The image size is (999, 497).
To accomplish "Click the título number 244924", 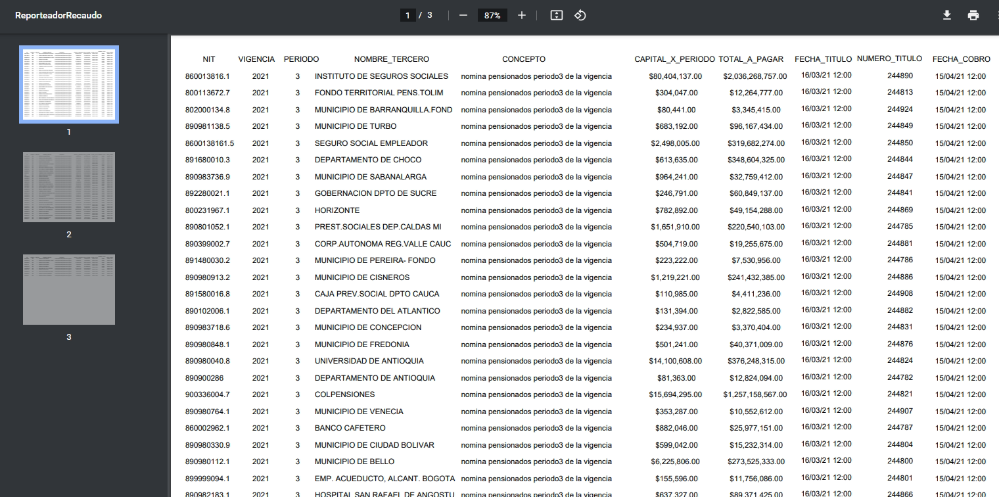I will 900,109.
